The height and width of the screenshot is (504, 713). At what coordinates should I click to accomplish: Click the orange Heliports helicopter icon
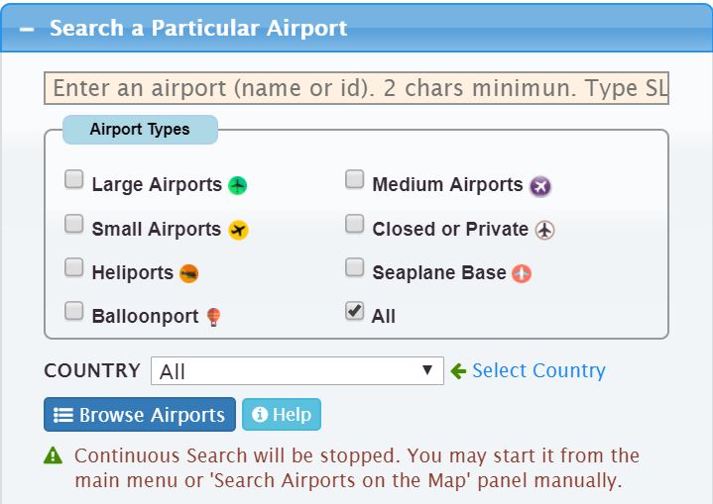pyautogui.click(x=188, y=273)
